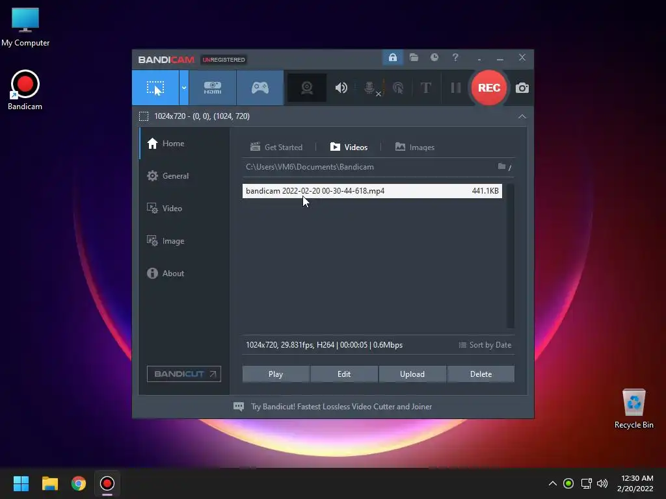Switch to the Images tab
Image resolution: width=666 pixels, height=499 pixels.
[415, 147]
